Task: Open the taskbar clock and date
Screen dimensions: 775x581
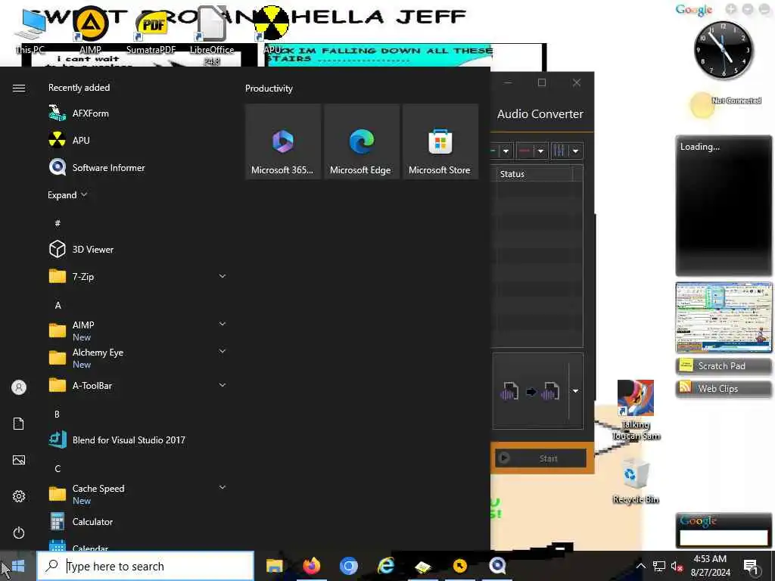Action: 710,566
